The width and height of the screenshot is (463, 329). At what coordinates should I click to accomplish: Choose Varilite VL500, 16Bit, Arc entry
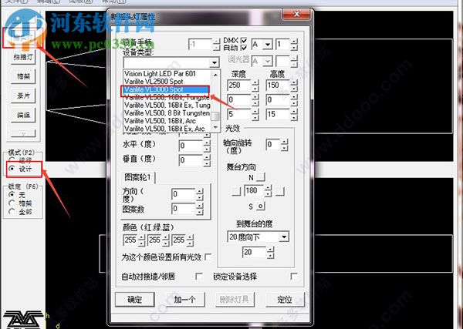point(167,121)
